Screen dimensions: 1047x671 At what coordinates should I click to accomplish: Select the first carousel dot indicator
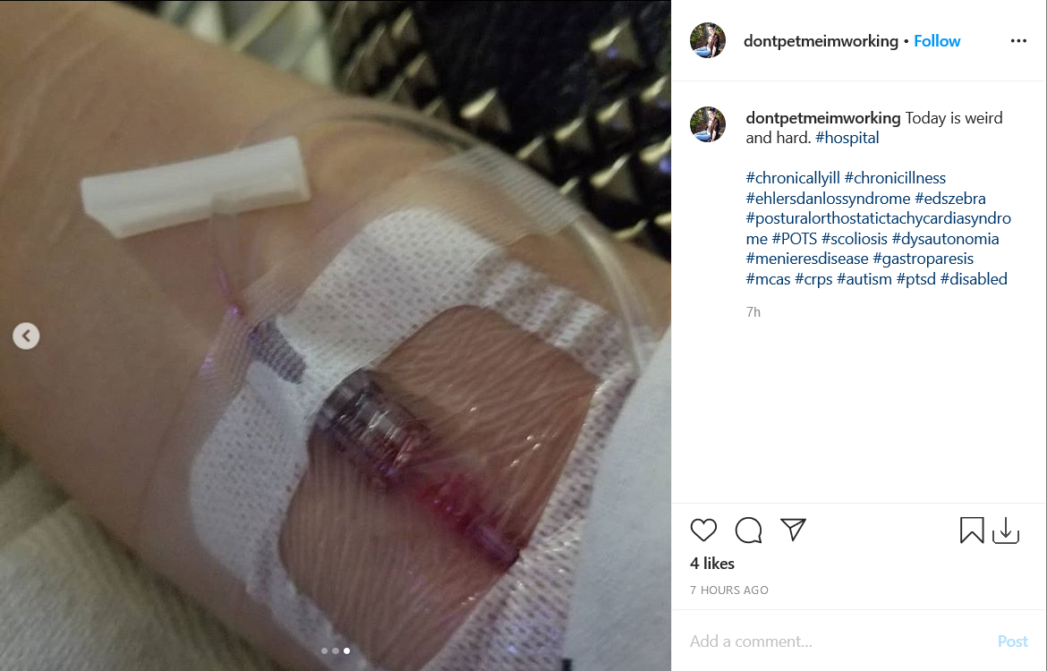[x=325, y=650]
